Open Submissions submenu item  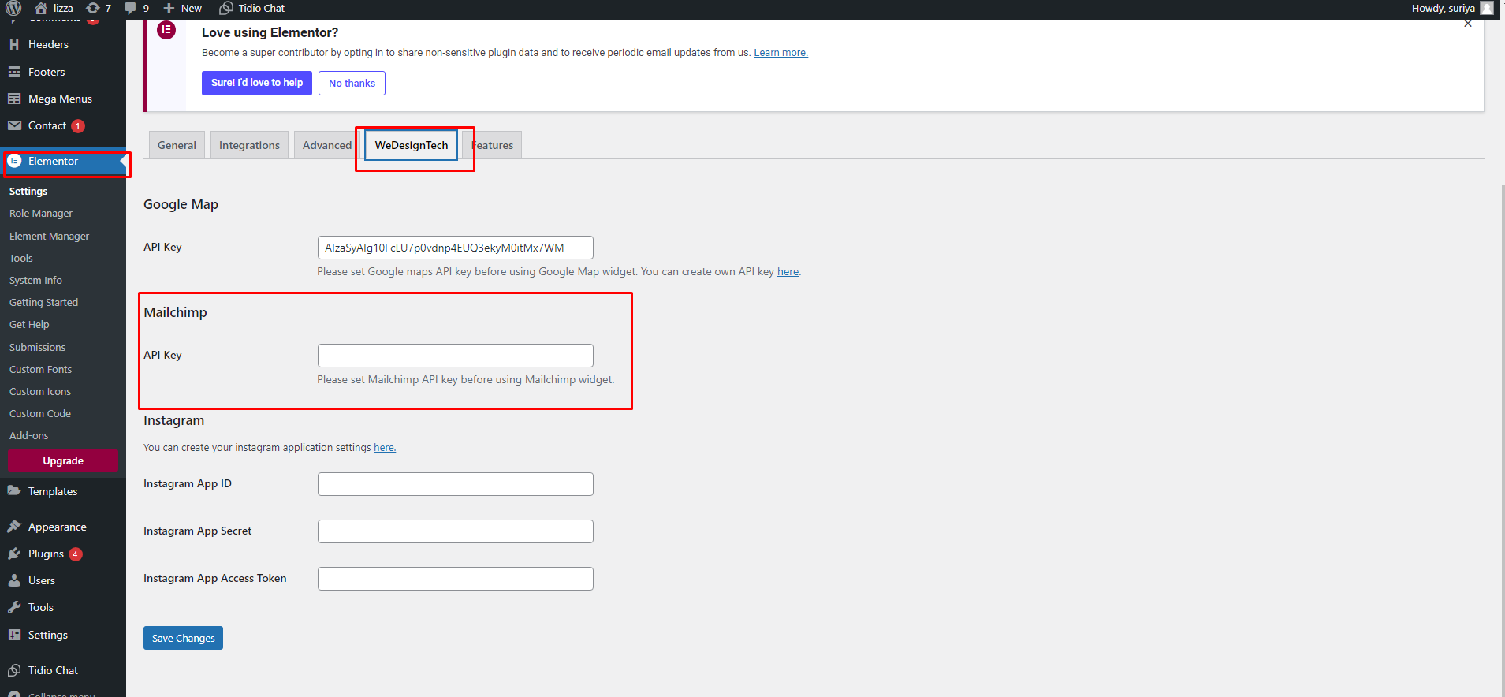(x=37, y=348)
